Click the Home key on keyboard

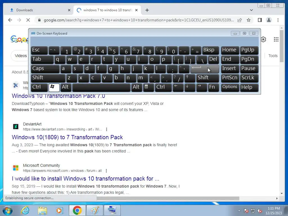[x=230, y=50]
